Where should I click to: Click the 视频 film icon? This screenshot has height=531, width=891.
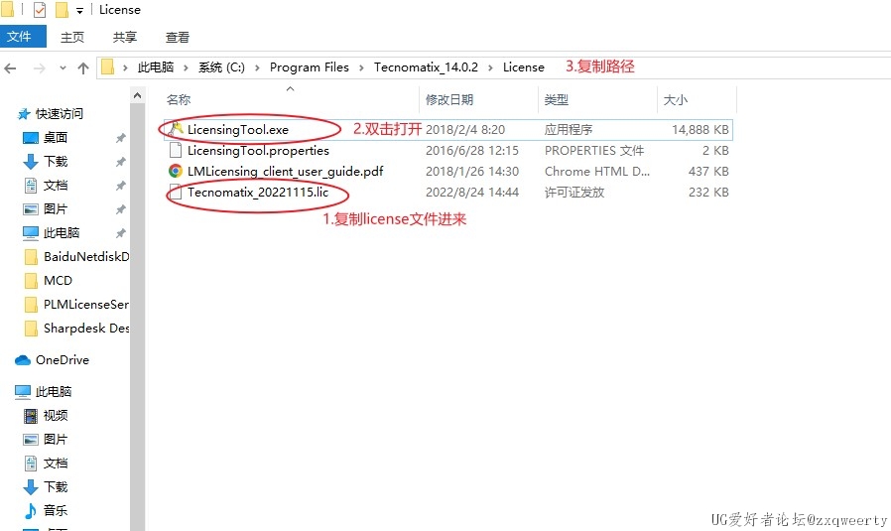coord(31,416)
